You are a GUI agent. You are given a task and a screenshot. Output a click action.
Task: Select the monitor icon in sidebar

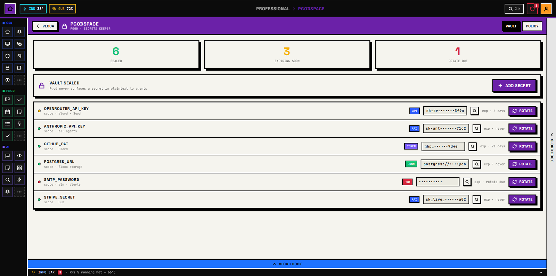point(8,44)
